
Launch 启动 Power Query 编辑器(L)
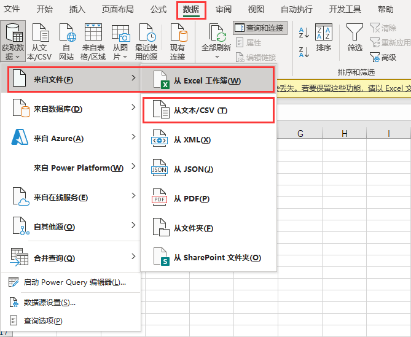pyautogui.click(x=71, y=282)
